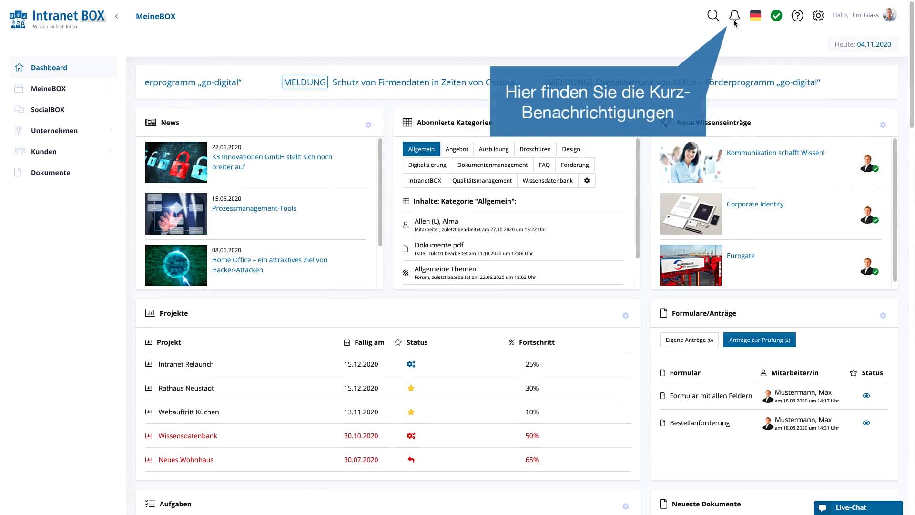Image resolution: width=915 pixels, height=515 pixels.
Task: Click the green checkmark status icon
Action: [x=776, y=16]
